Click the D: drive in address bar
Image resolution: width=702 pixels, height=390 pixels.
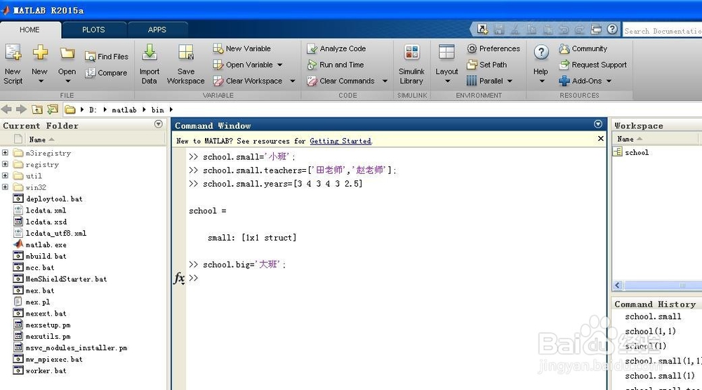(x=93, y=109)
